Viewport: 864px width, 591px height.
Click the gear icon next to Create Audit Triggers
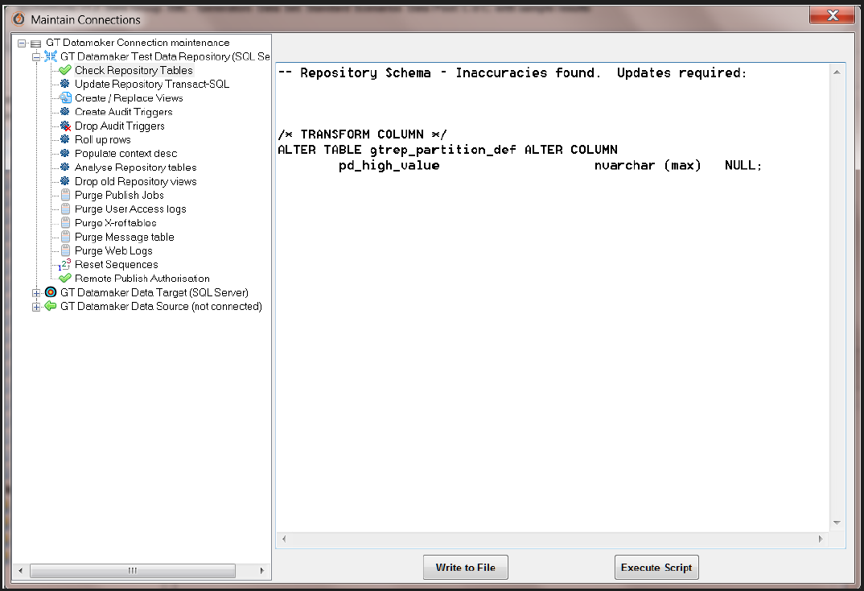coord(65,111)
